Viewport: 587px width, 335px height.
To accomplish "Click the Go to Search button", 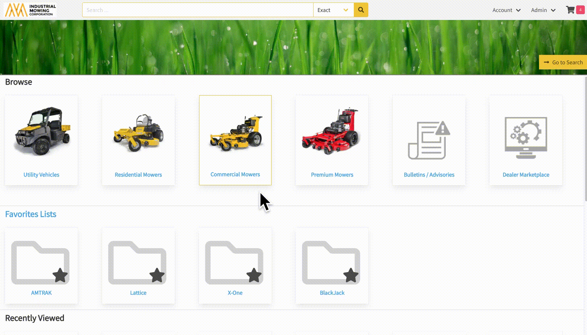I will 563,62.
